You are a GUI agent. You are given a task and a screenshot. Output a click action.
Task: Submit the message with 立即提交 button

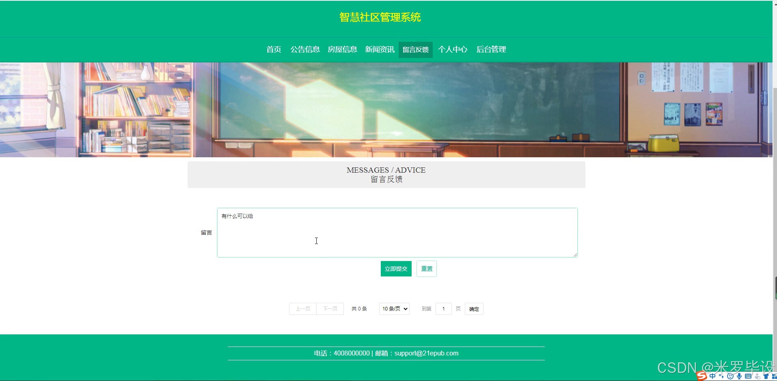click(x=396, y=269)
